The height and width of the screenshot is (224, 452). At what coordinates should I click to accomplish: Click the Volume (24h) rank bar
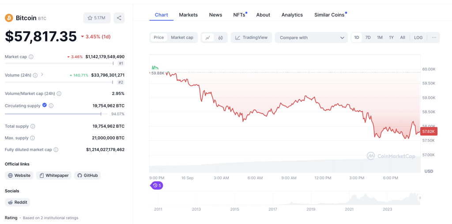[60, 82]
